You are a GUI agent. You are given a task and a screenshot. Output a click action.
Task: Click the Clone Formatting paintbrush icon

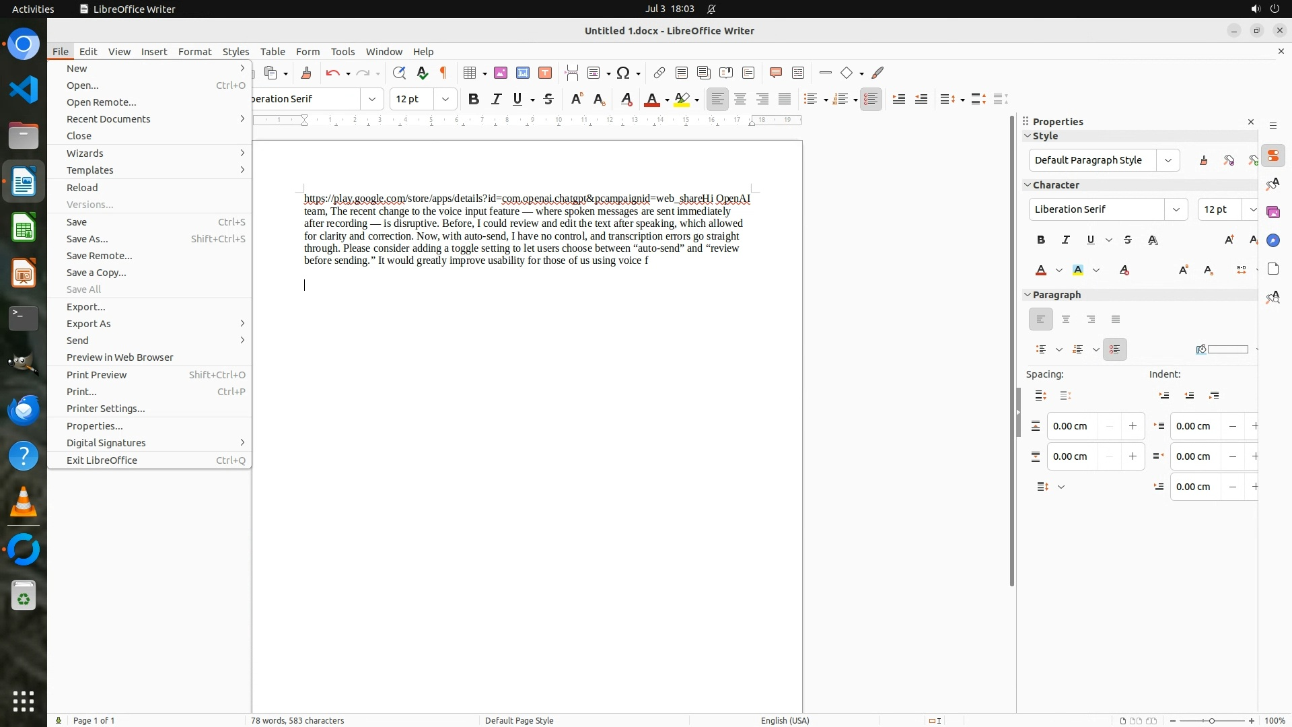306,73
